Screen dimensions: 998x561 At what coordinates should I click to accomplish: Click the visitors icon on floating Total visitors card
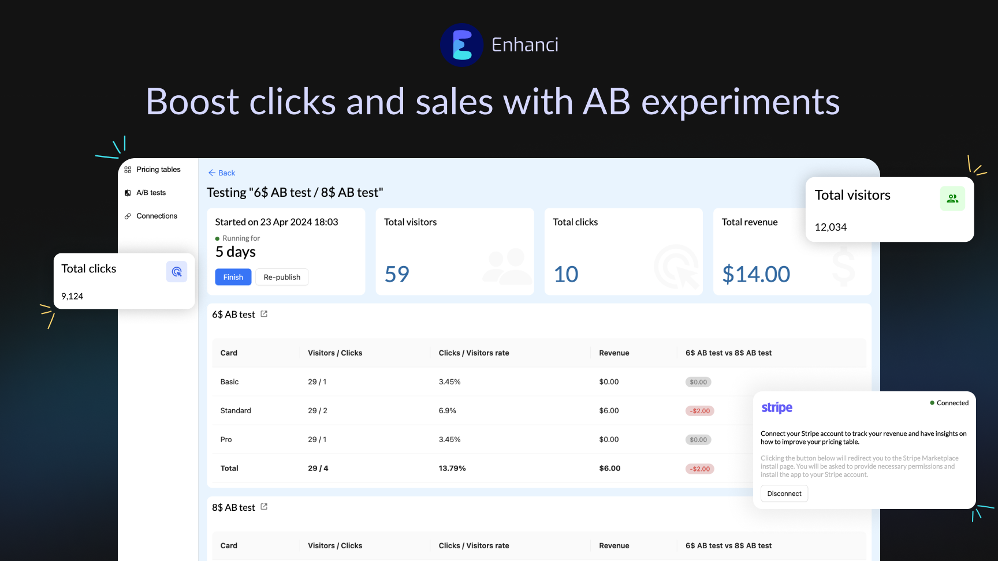(x=952, y=199)
